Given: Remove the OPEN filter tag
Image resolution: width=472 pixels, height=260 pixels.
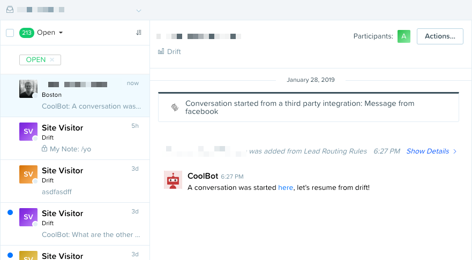Looking at the screenshot, I should (x=52, y=59).
